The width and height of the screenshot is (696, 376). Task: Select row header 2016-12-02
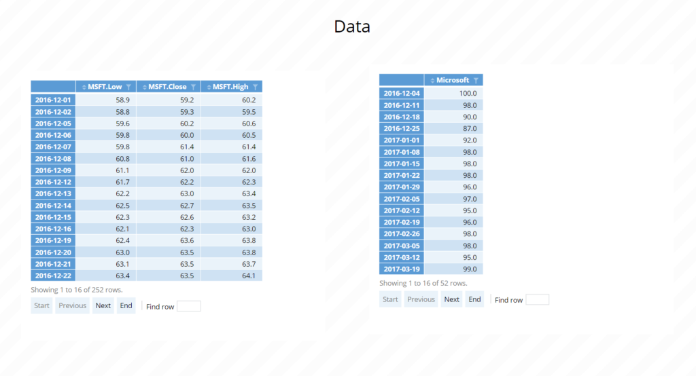click(x=53, y=112)
